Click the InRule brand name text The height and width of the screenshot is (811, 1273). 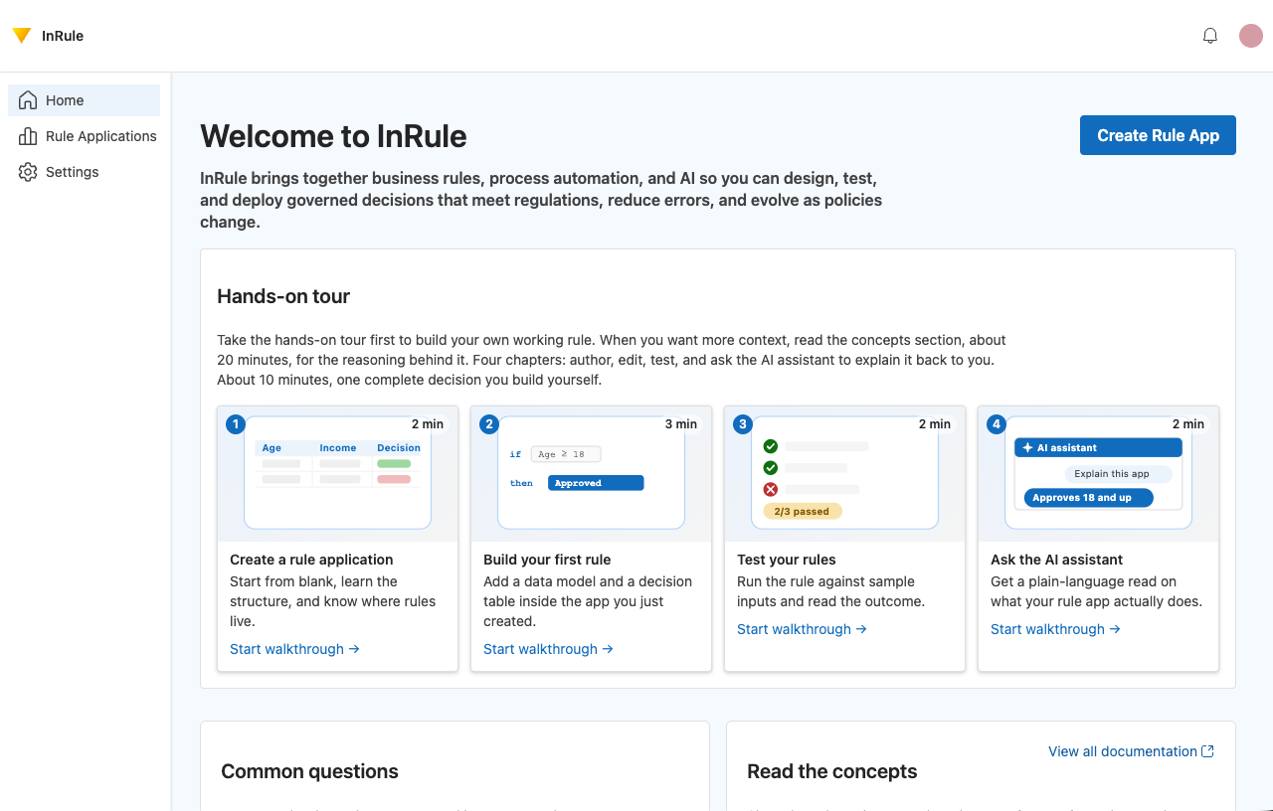[x=63, y=36]
